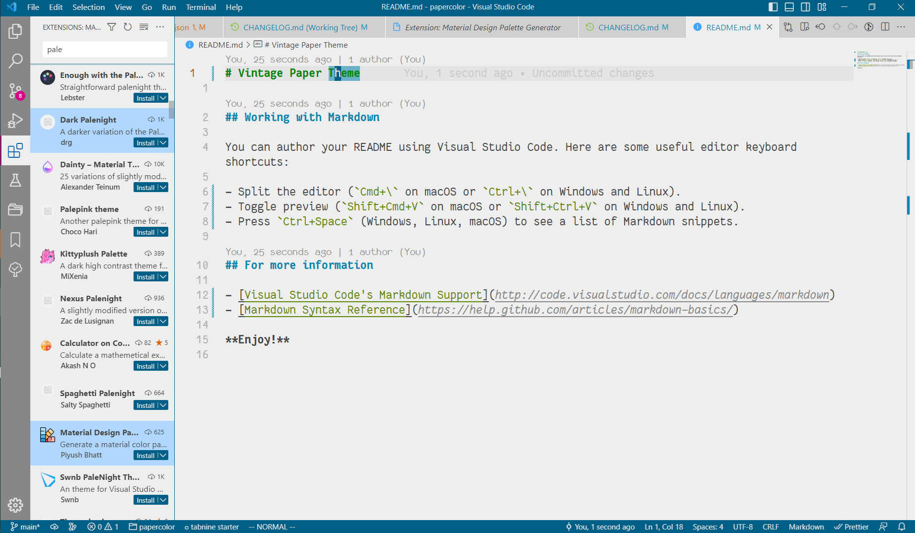
Task: Open Install dropdown for Palepink theme
Action: [163, 232]
